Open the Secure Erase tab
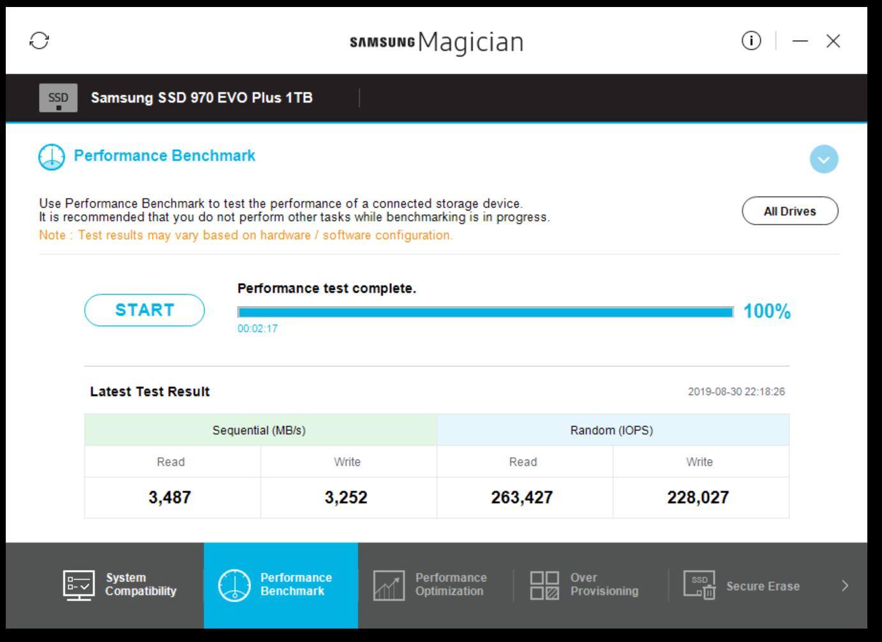 click(x=762, y=586)
